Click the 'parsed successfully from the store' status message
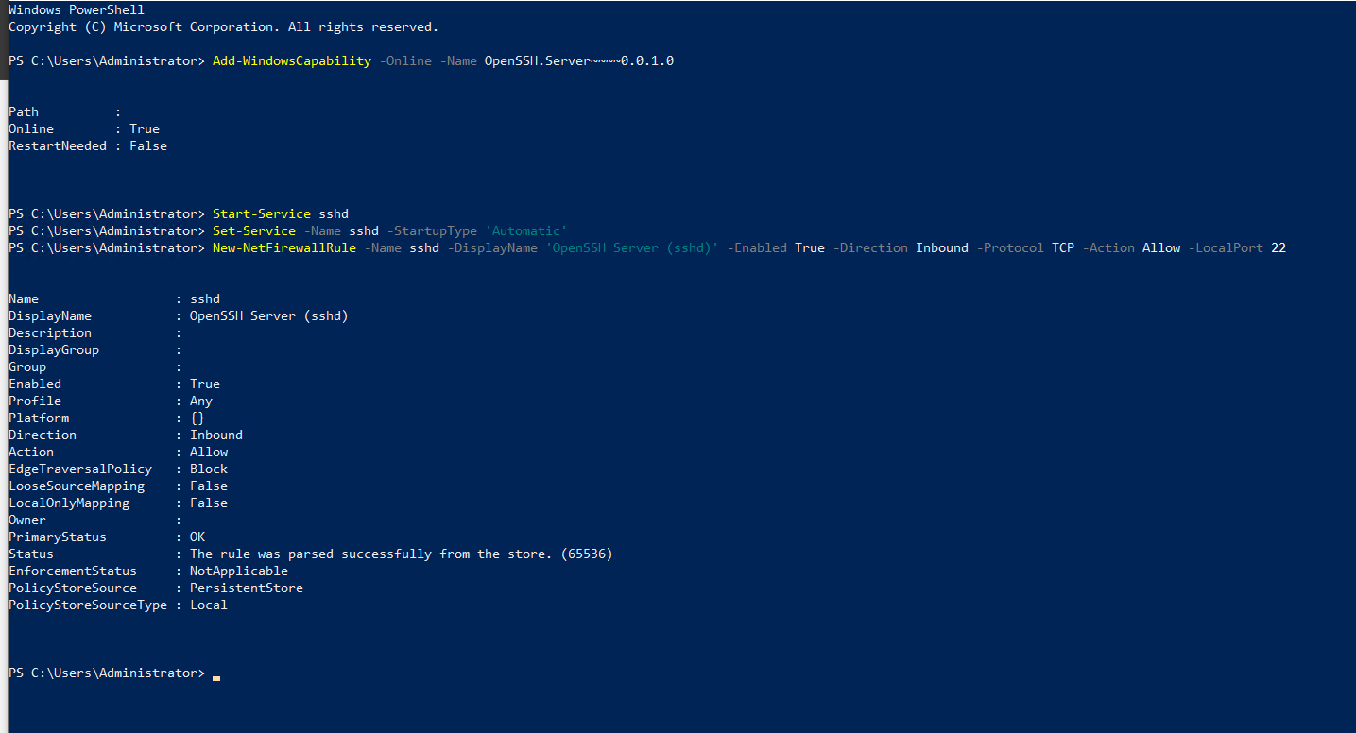The height and width of the screenshot is (733, 1356). [x=401, y=554]
